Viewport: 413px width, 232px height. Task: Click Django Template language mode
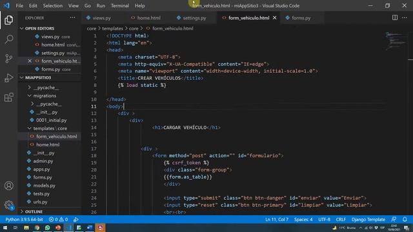pos(368,219)
